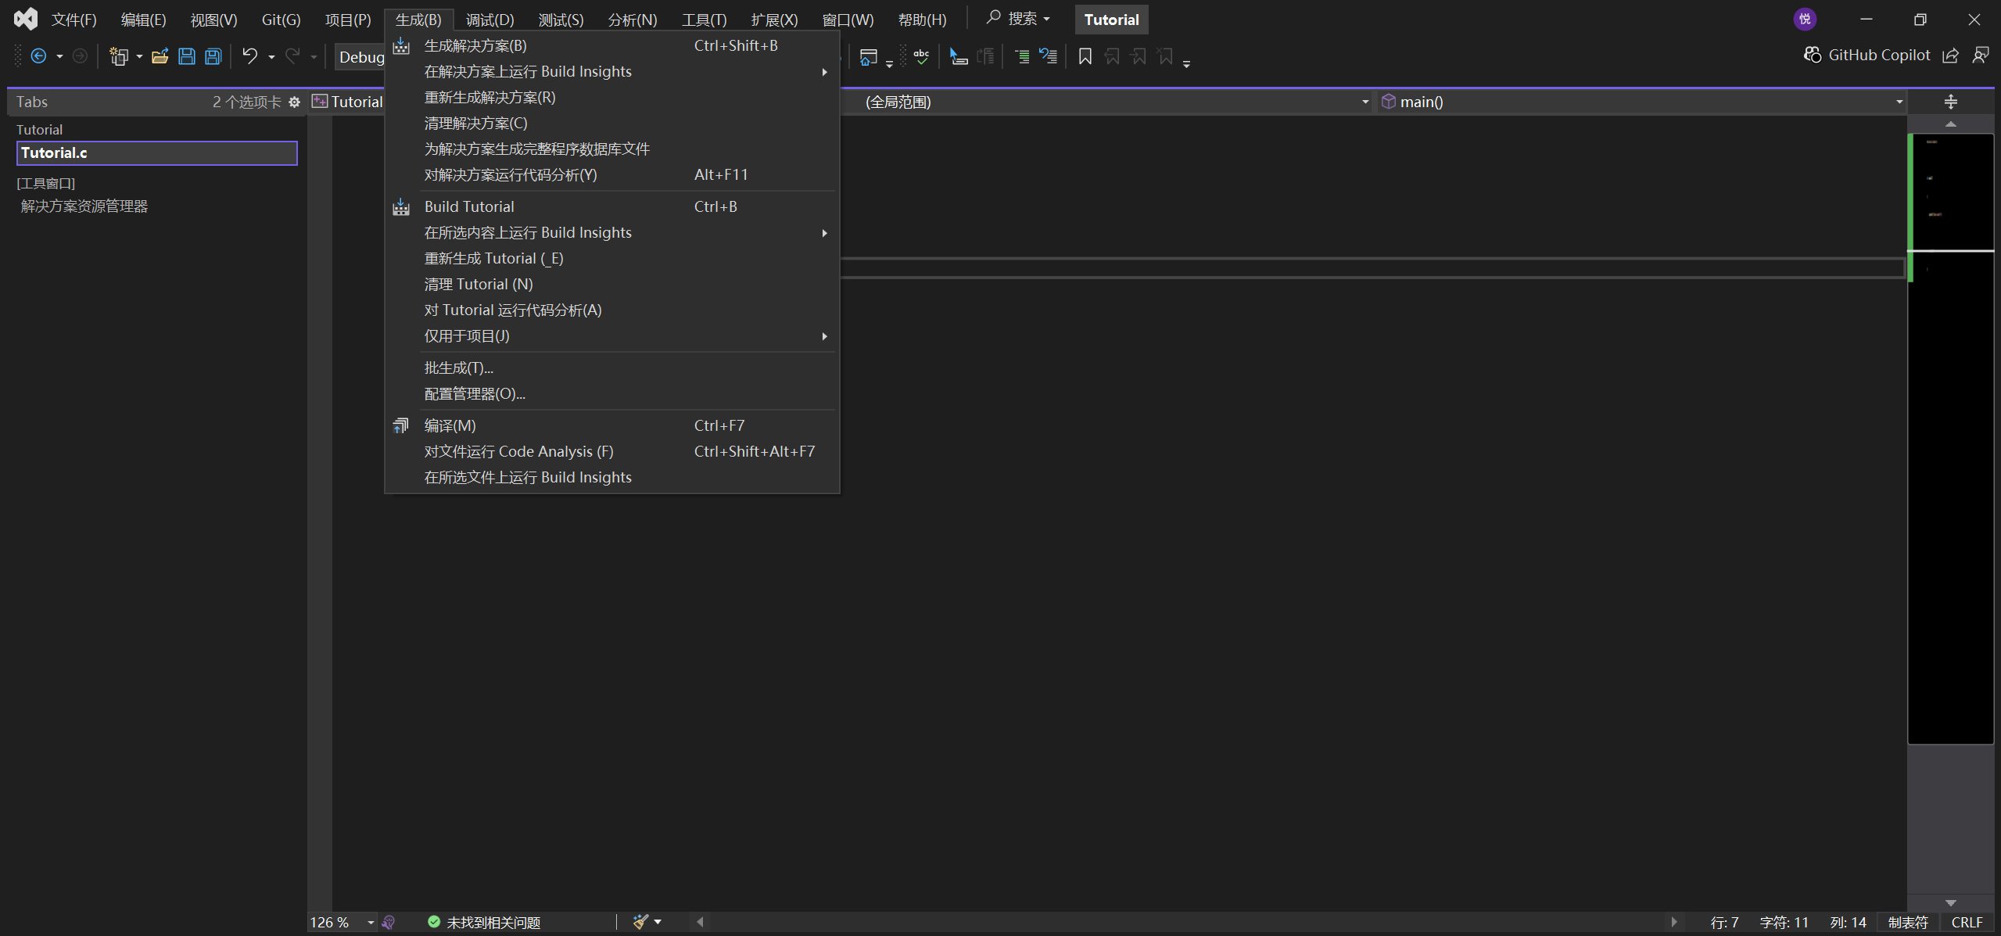This screenshot has width=2001, height=936.
Task: Open Solution Explorer from the tool windows list
Action: tap(84, 206)
